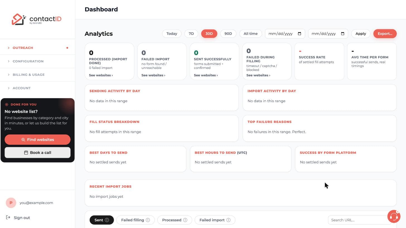This screenshot has height=228, width=406.
Task: Click the Search URL input field
Action: pos(359,220)
